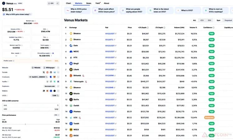Add the token to MetaMask via the fox icon in the Contracts row
Image resolution: width=233 pixels, height=140 pixels.
pyautogui.click(x=54, y=77)
